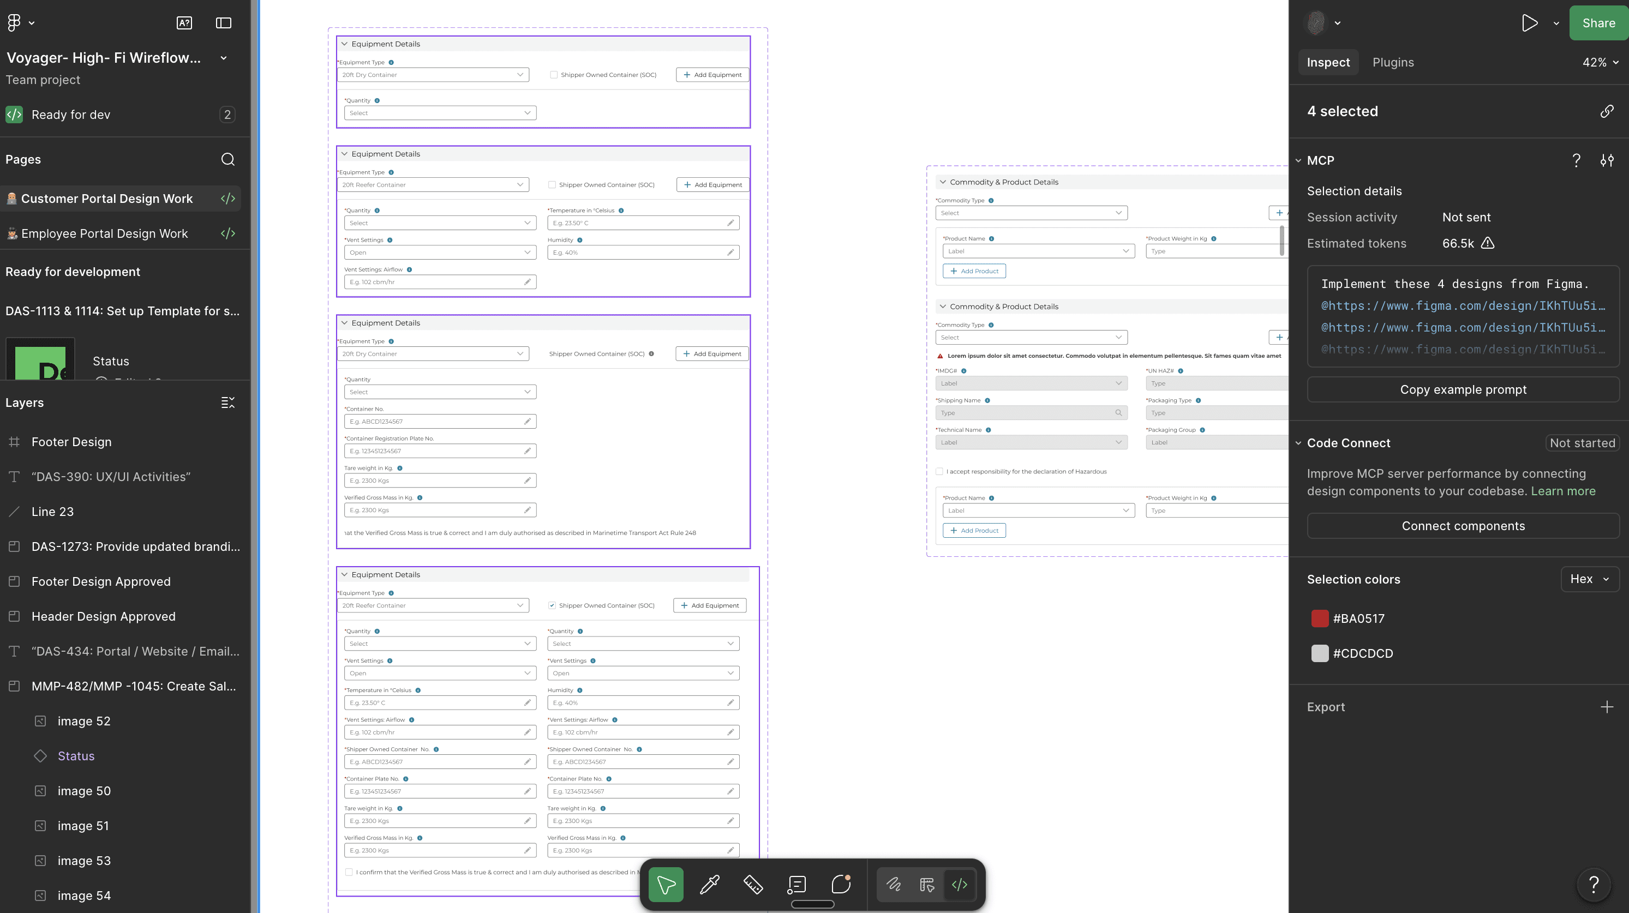Screen dimensions: 1629x913
Task: Switch to the Plugins tab
Action: (1393, 62)
